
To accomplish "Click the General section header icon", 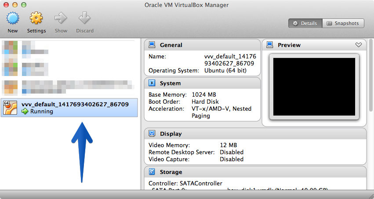I will 152,45.
